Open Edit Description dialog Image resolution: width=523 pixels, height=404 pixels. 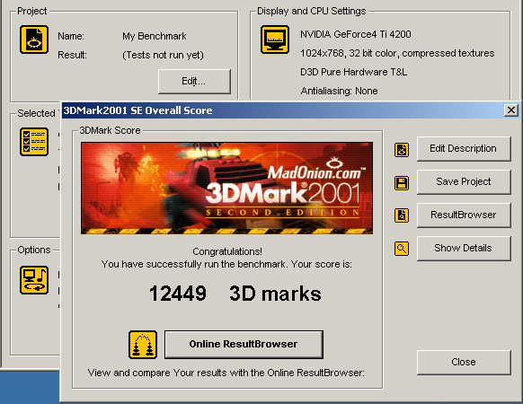pos(464,149)
